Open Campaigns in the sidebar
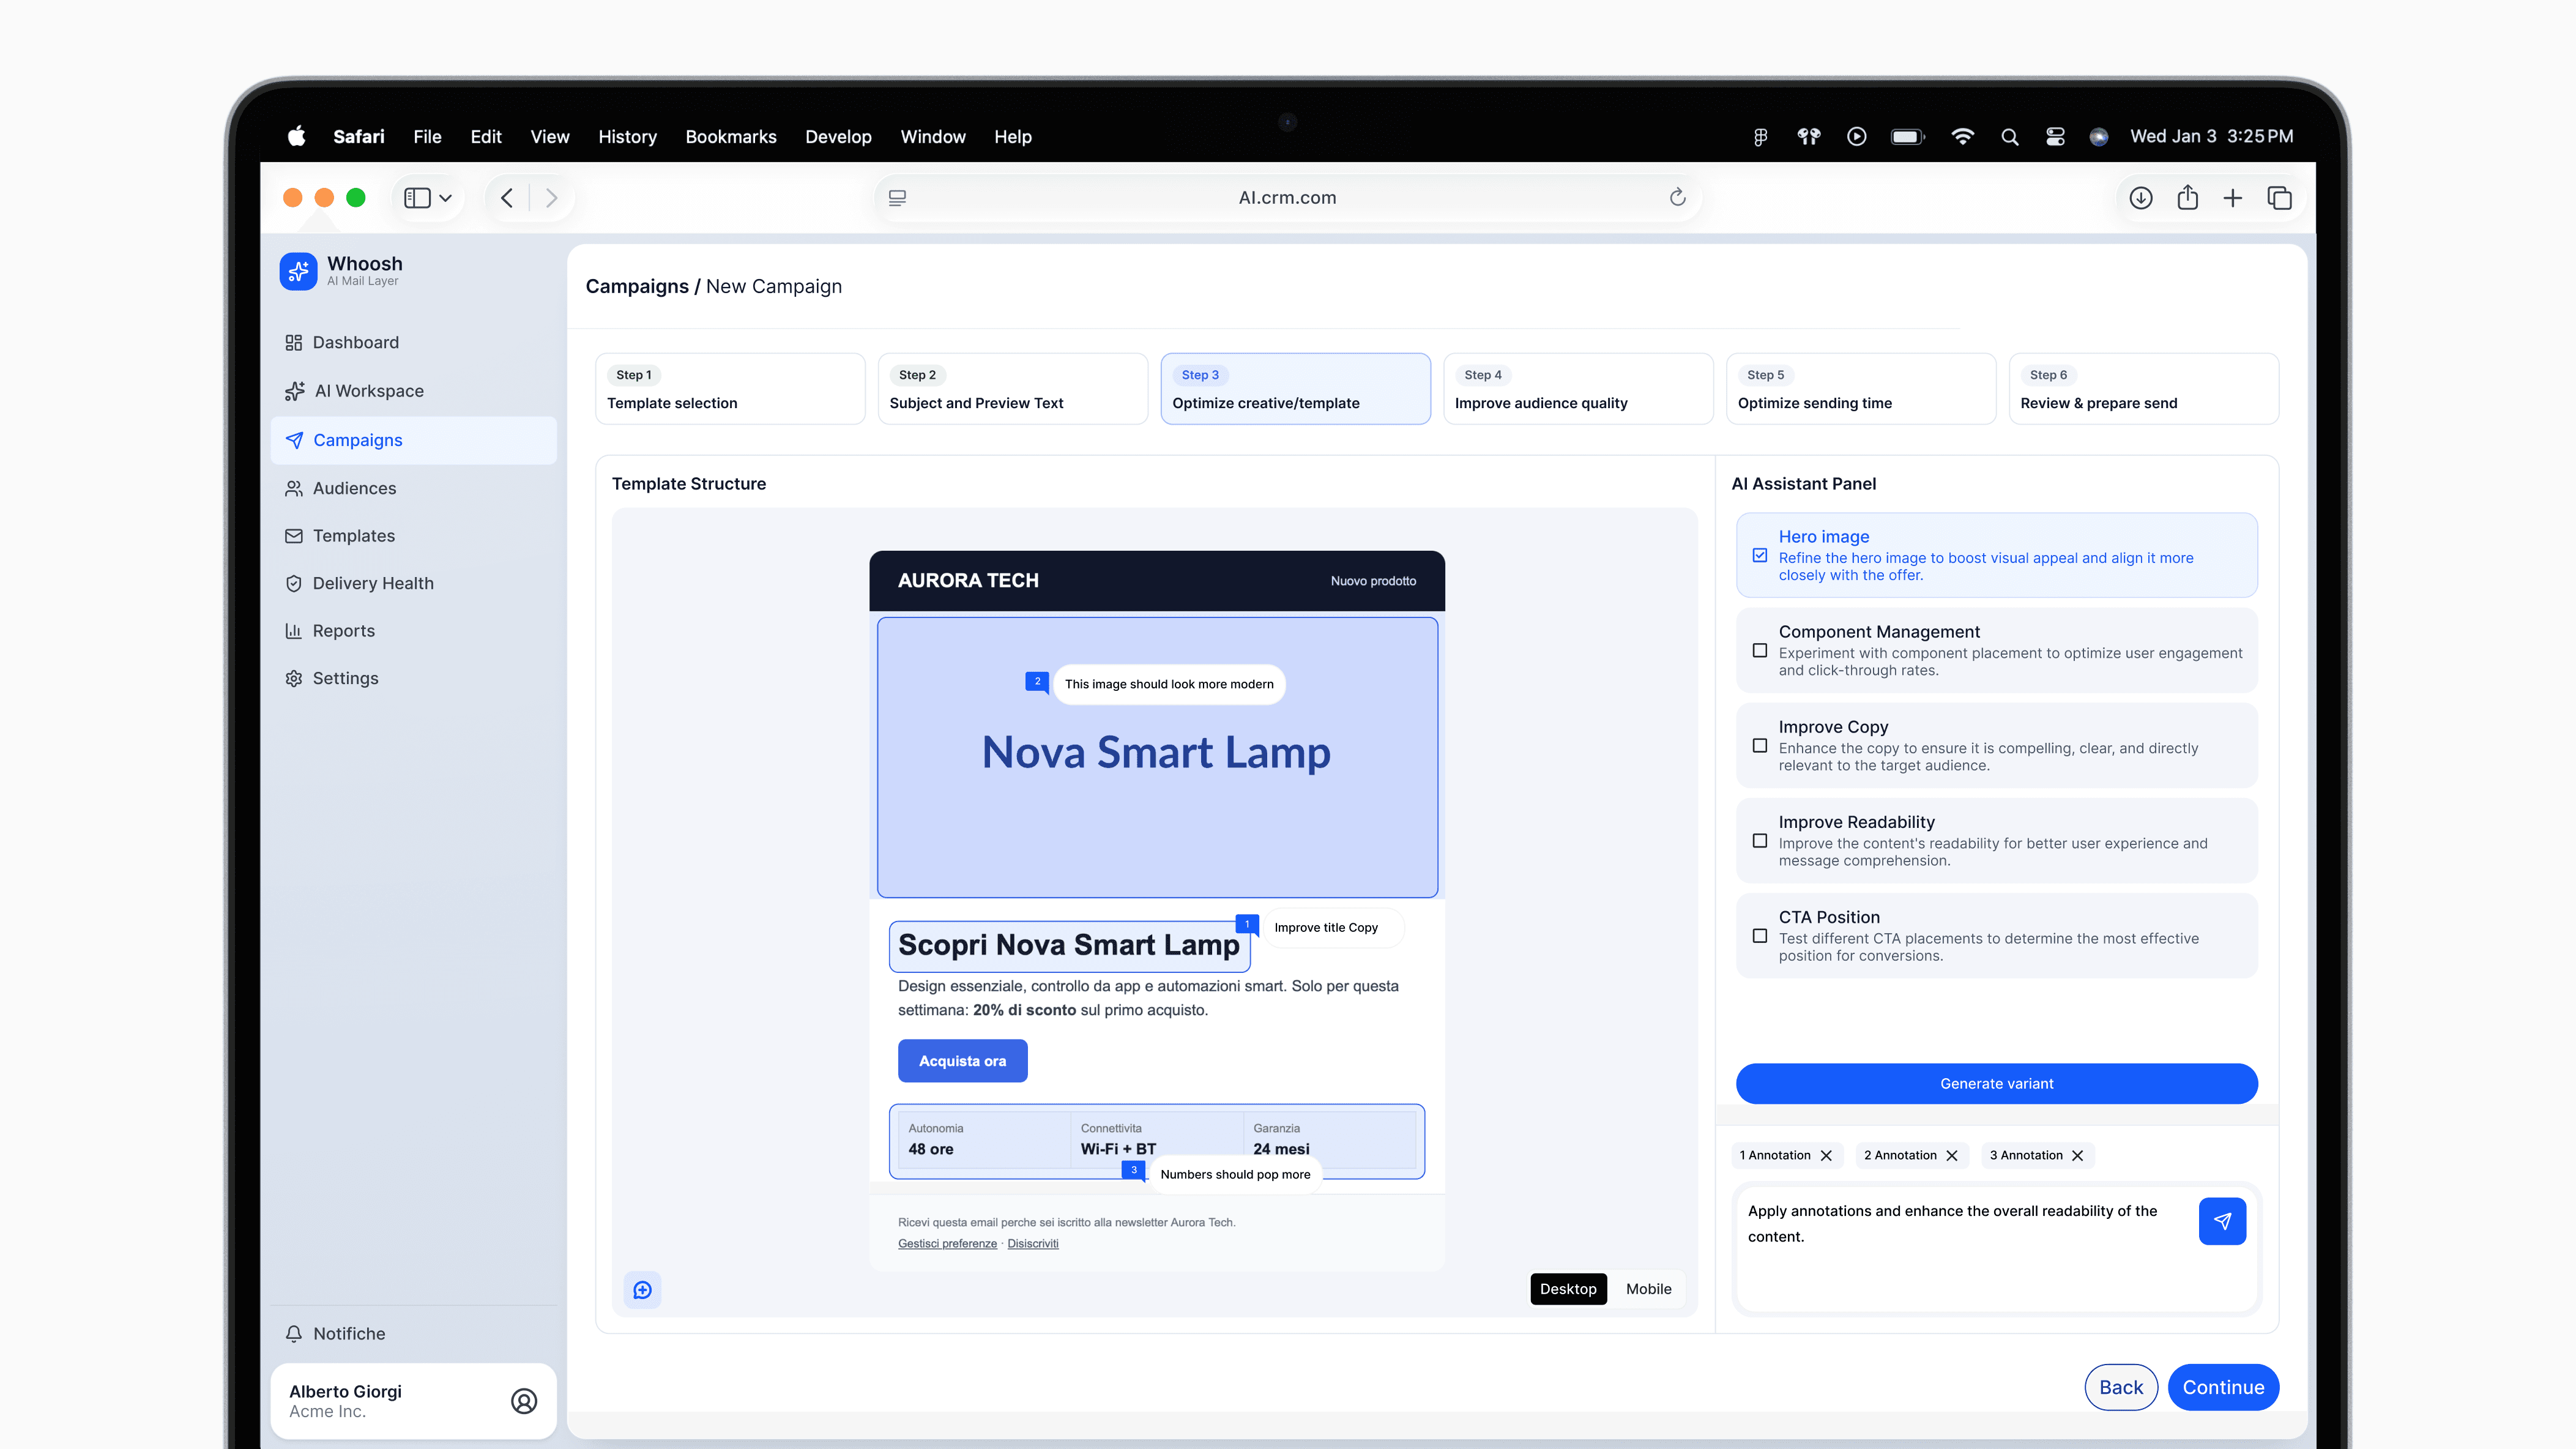This screenshot has height=1449, width=2576. click(413, 440)
